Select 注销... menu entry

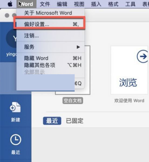coord(51,36)
